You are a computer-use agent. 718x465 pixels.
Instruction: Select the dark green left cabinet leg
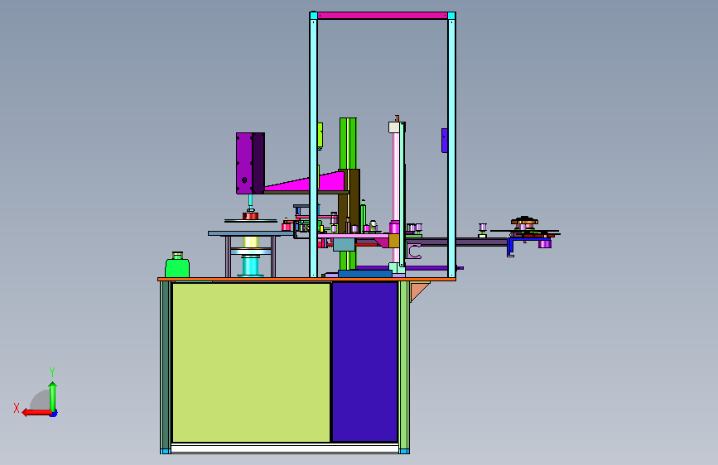pyautogui.click(x=166, y=366)
